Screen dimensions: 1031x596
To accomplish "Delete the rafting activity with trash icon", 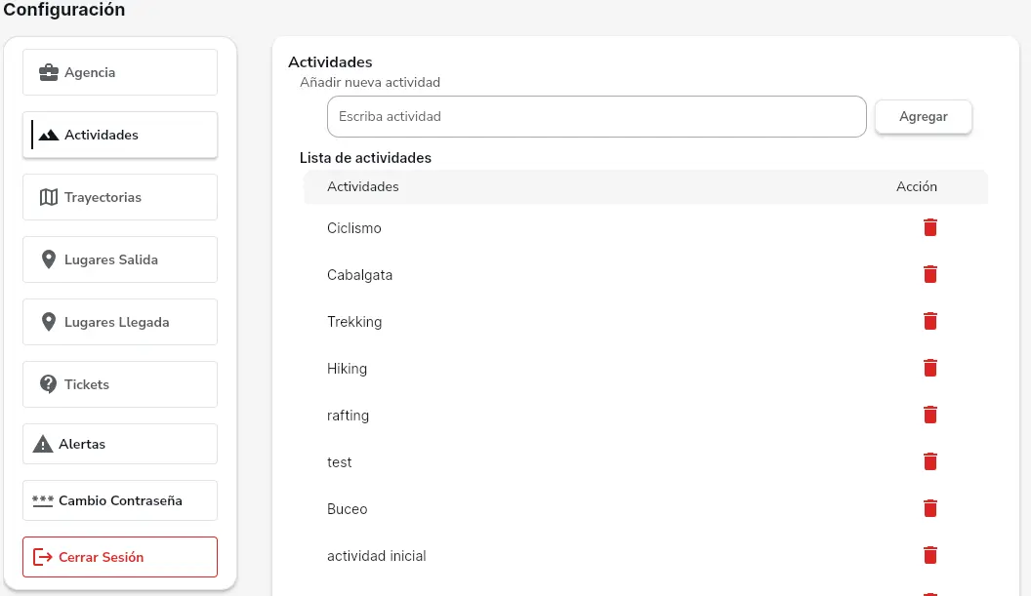I will pyautogui.click(x=929, y=414).
